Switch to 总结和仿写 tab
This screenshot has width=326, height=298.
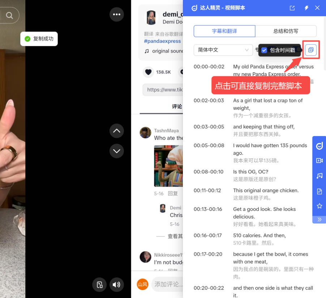tap(286, 31)
